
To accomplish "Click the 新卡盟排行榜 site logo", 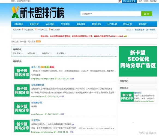I will [x=38, y=13].
